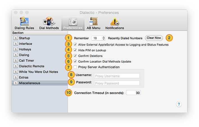Screen dimensions: 199x127
Task: Click the Section column header
Action: point(40,33)
